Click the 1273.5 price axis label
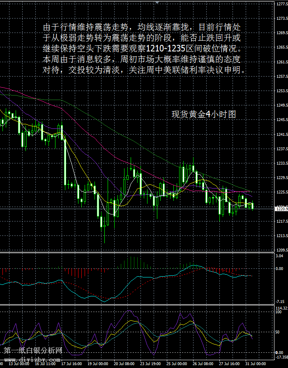 282,18
